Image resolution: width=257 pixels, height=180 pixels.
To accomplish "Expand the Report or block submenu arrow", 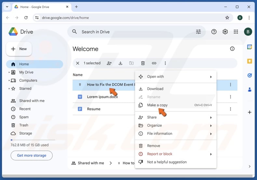I will click(x=211, y=154).
